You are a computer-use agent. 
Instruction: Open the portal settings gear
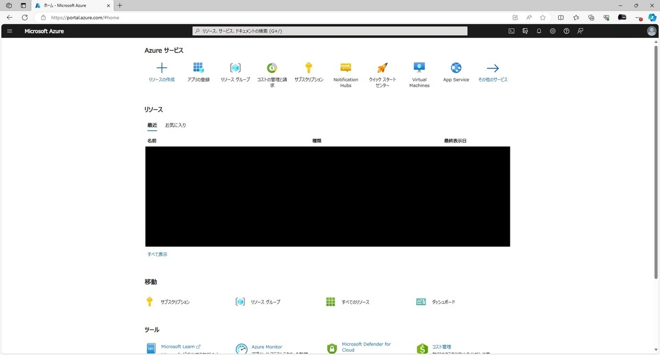[x=552, y=31]
